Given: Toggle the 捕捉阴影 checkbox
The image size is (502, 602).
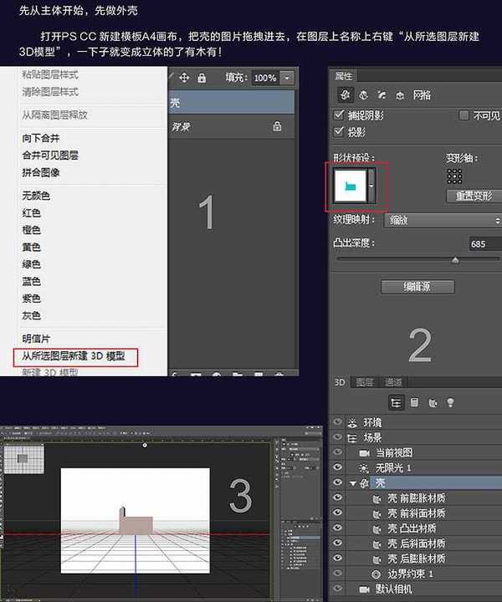Looking at the screenshot, I should tap(339, 115).
